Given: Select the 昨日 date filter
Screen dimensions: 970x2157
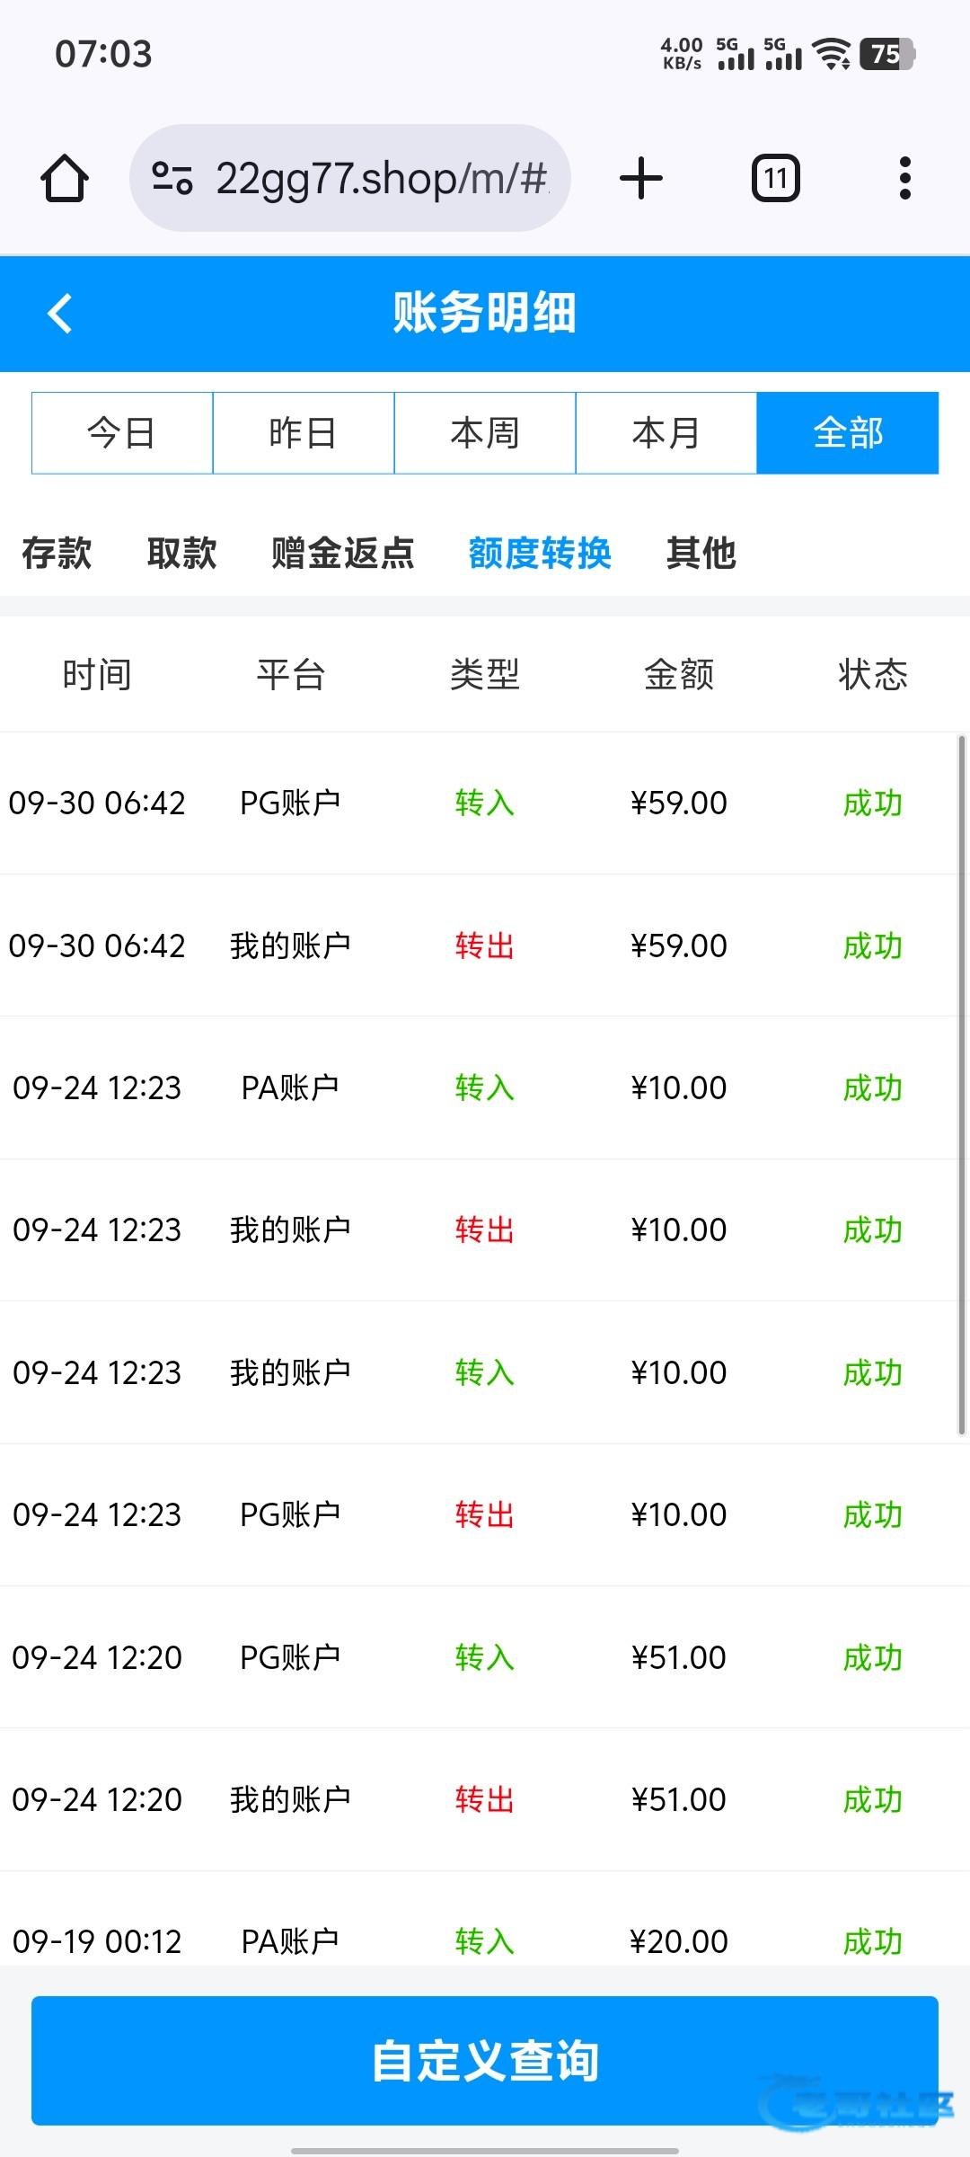Looking at the screenshot, I should [x=304, y=433].
